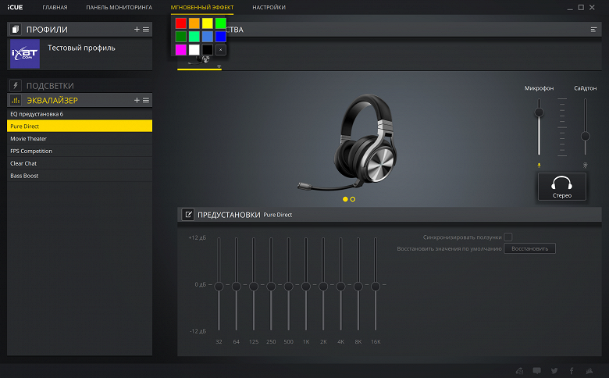
Task: Select the iXBT test profile thumbnail
Action: pyautogui.click(x=25, y=54)
